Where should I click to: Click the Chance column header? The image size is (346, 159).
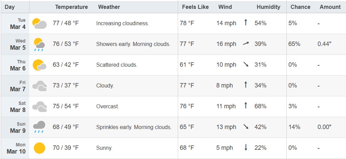point(300,7)
